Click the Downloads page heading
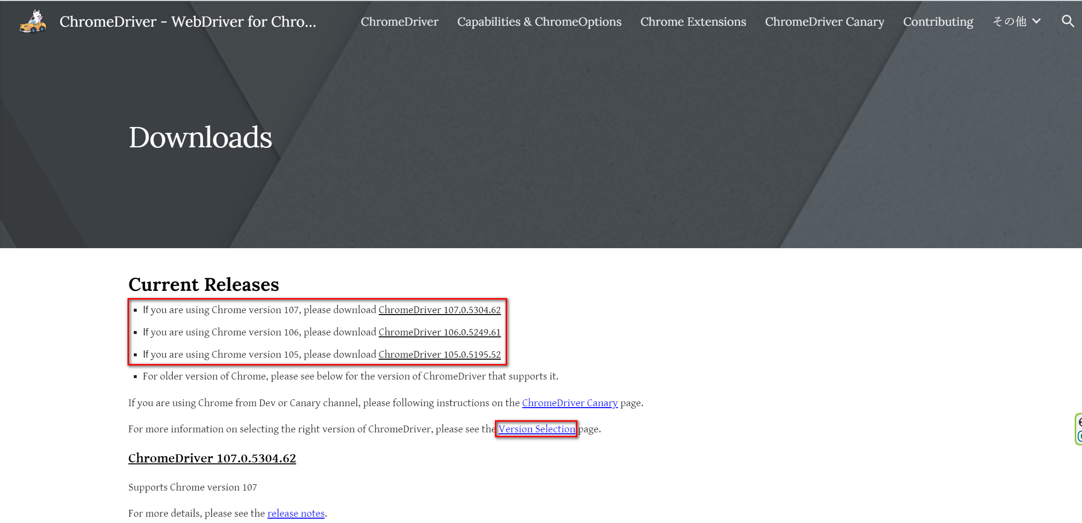 [200, 137]
